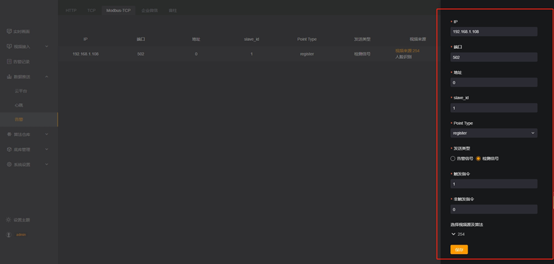Click the admin user avatar icon
Image resolution: width=554 pixels, height=264 pixels.
[x=9, y=235]
